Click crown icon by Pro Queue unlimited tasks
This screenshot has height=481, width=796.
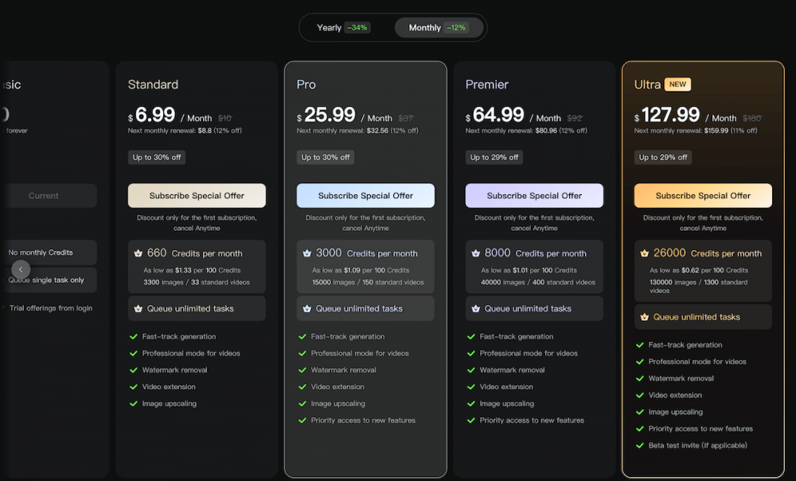point(306,308)
